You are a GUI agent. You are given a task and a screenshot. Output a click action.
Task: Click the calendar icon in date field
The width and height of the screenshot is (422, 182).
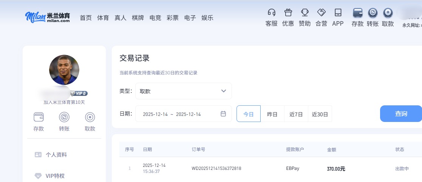(223, 114)
